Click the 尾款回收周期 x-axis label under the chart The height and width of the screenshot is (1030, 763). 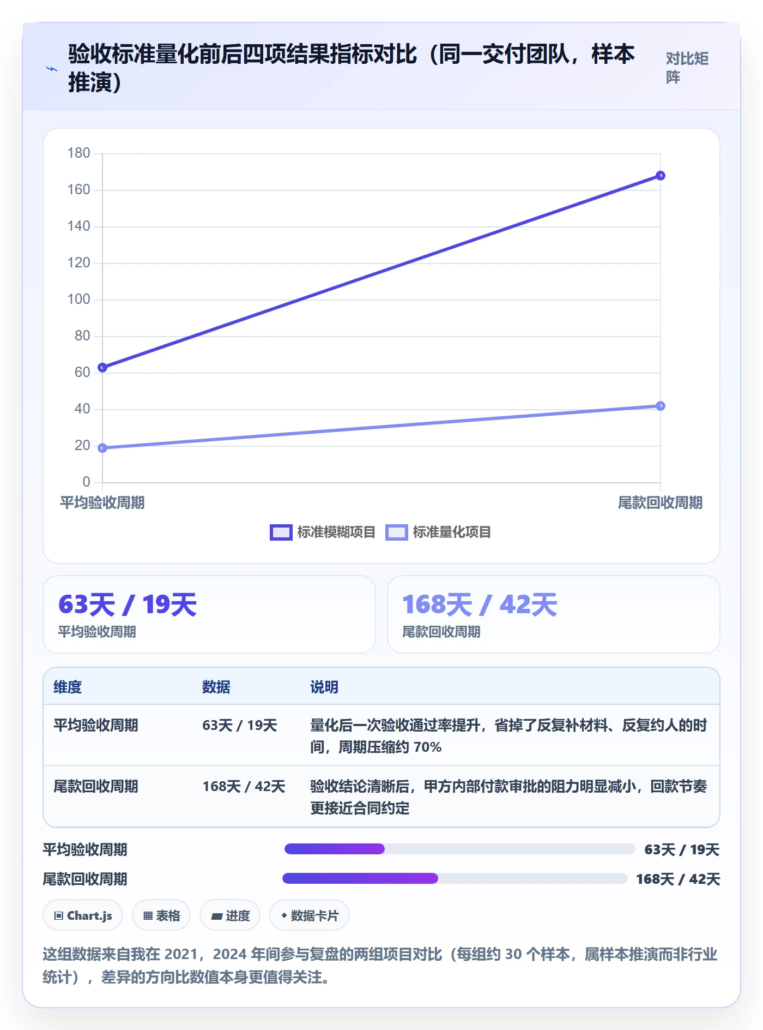pyautogui.click(x=660, y=502)
